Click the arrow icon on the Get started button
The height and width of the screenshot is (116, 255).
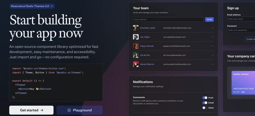pyautogui.click(x=42, y=110)
